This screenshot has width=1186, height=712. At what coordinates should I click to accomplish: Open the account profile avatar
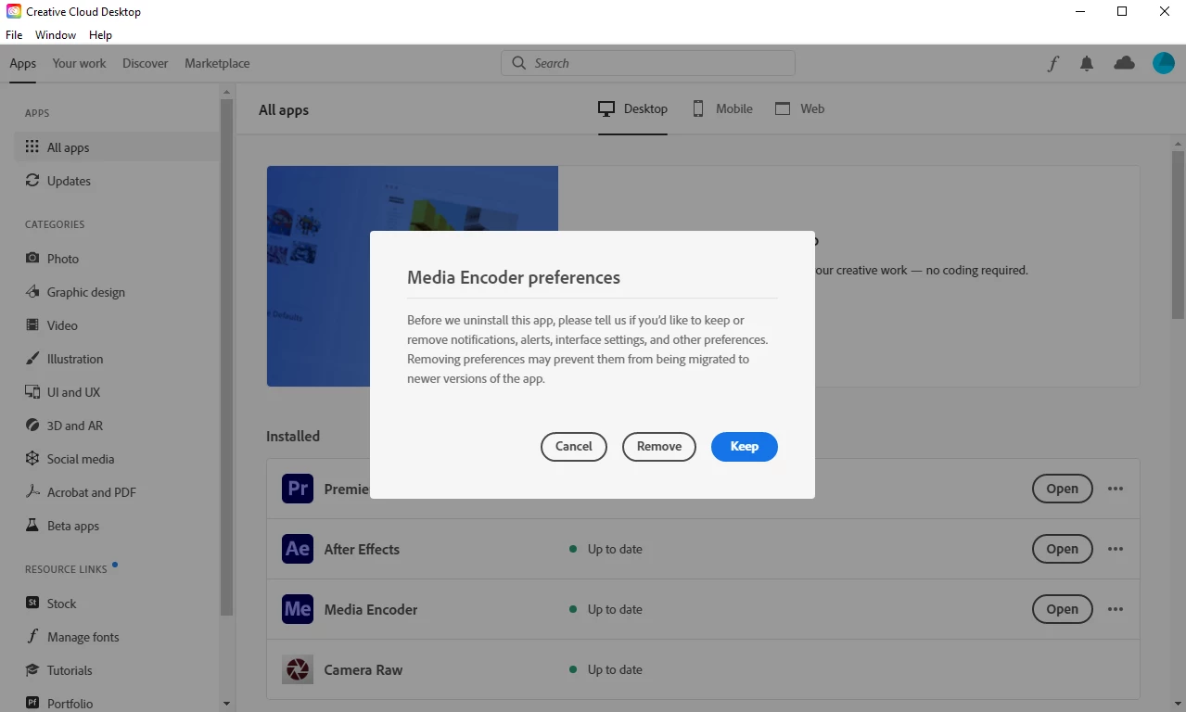[x=1164, y=63]
